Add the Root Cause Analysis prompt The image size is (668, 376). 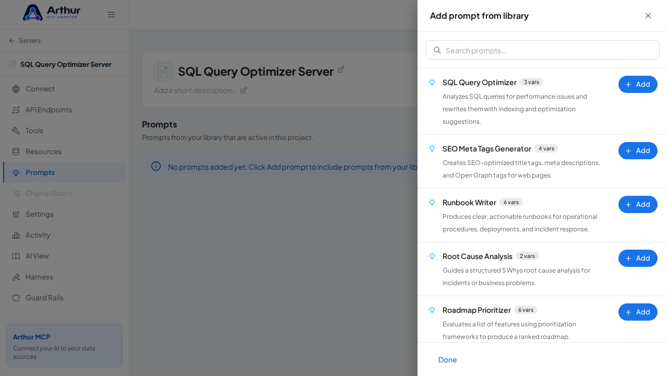click(x=638, y=258)
